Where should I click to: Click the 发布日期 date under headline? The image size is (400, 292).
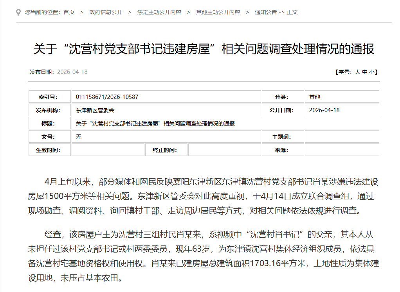(x=72, y=72)
